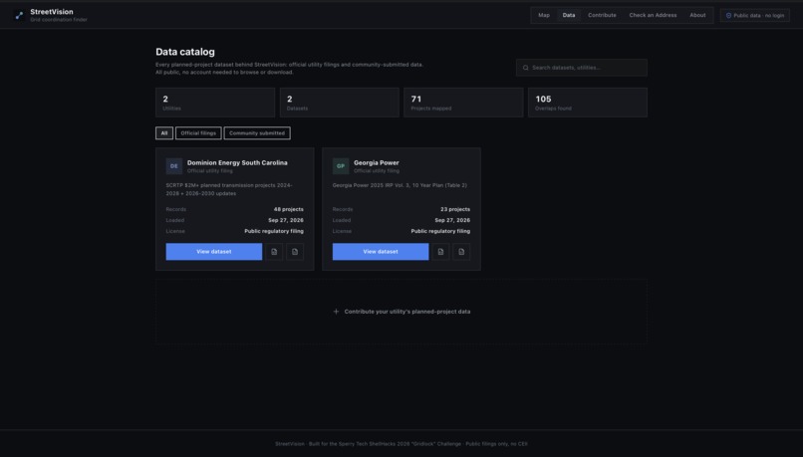Click Georgia Power's Public regulatory filing text
Screen dimensions: 803x457
(x=440, y=231)
